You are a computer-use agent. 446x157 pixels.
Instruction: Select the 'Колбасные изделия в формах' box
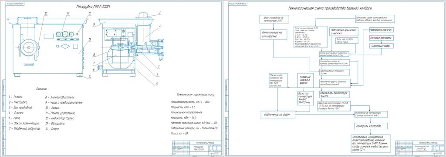coord(305,80)
